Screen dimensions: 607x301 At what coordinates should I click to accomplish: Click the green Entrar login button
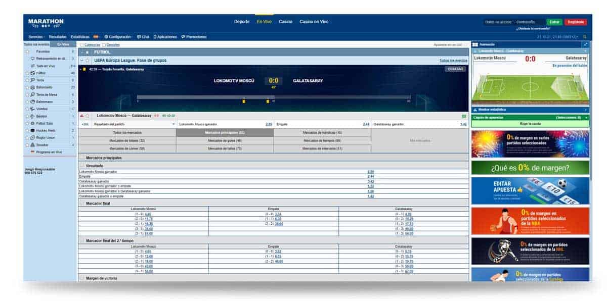tap(553, 22)
